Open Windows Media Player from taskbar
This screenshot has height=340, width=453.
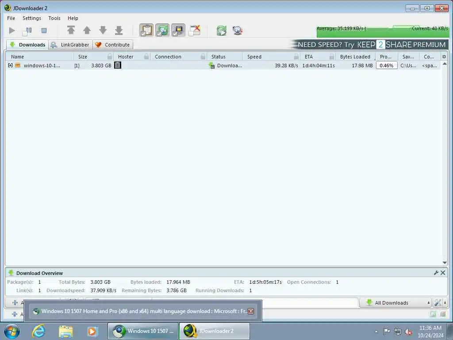click(92, 331)
